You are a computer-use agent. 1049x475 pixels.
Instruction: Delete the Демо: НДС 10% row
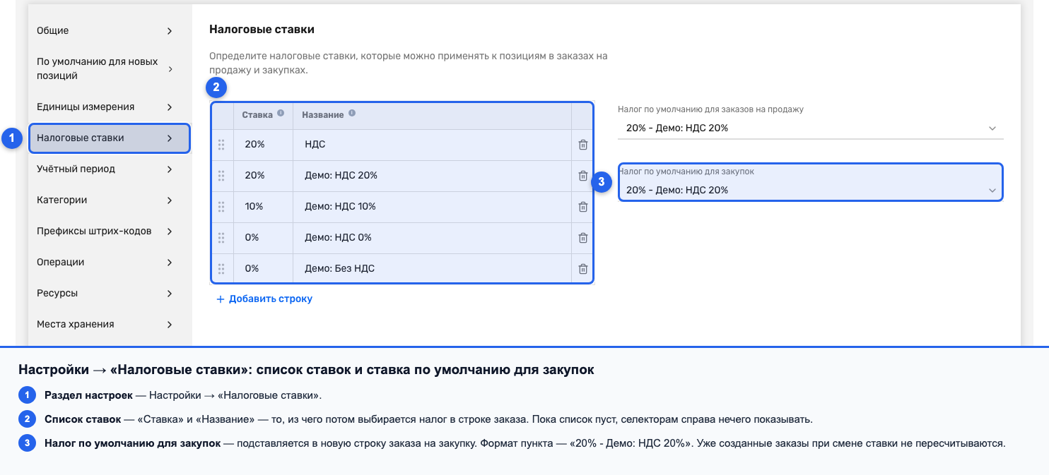click(582, 207)
